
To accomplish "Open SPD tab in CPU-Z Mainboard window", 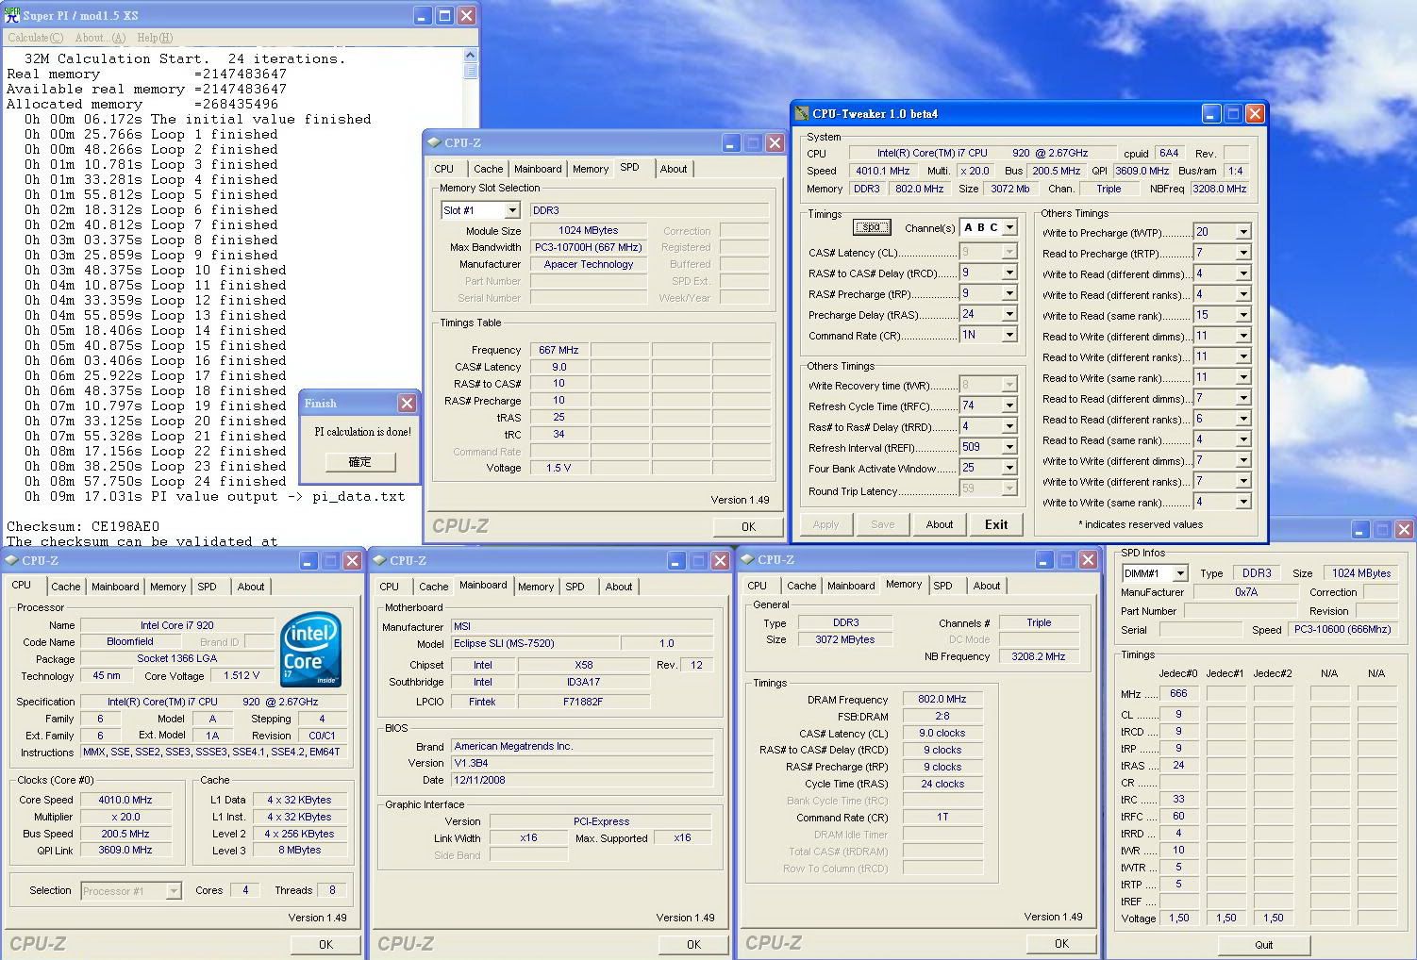I will (x=575, y=587).
